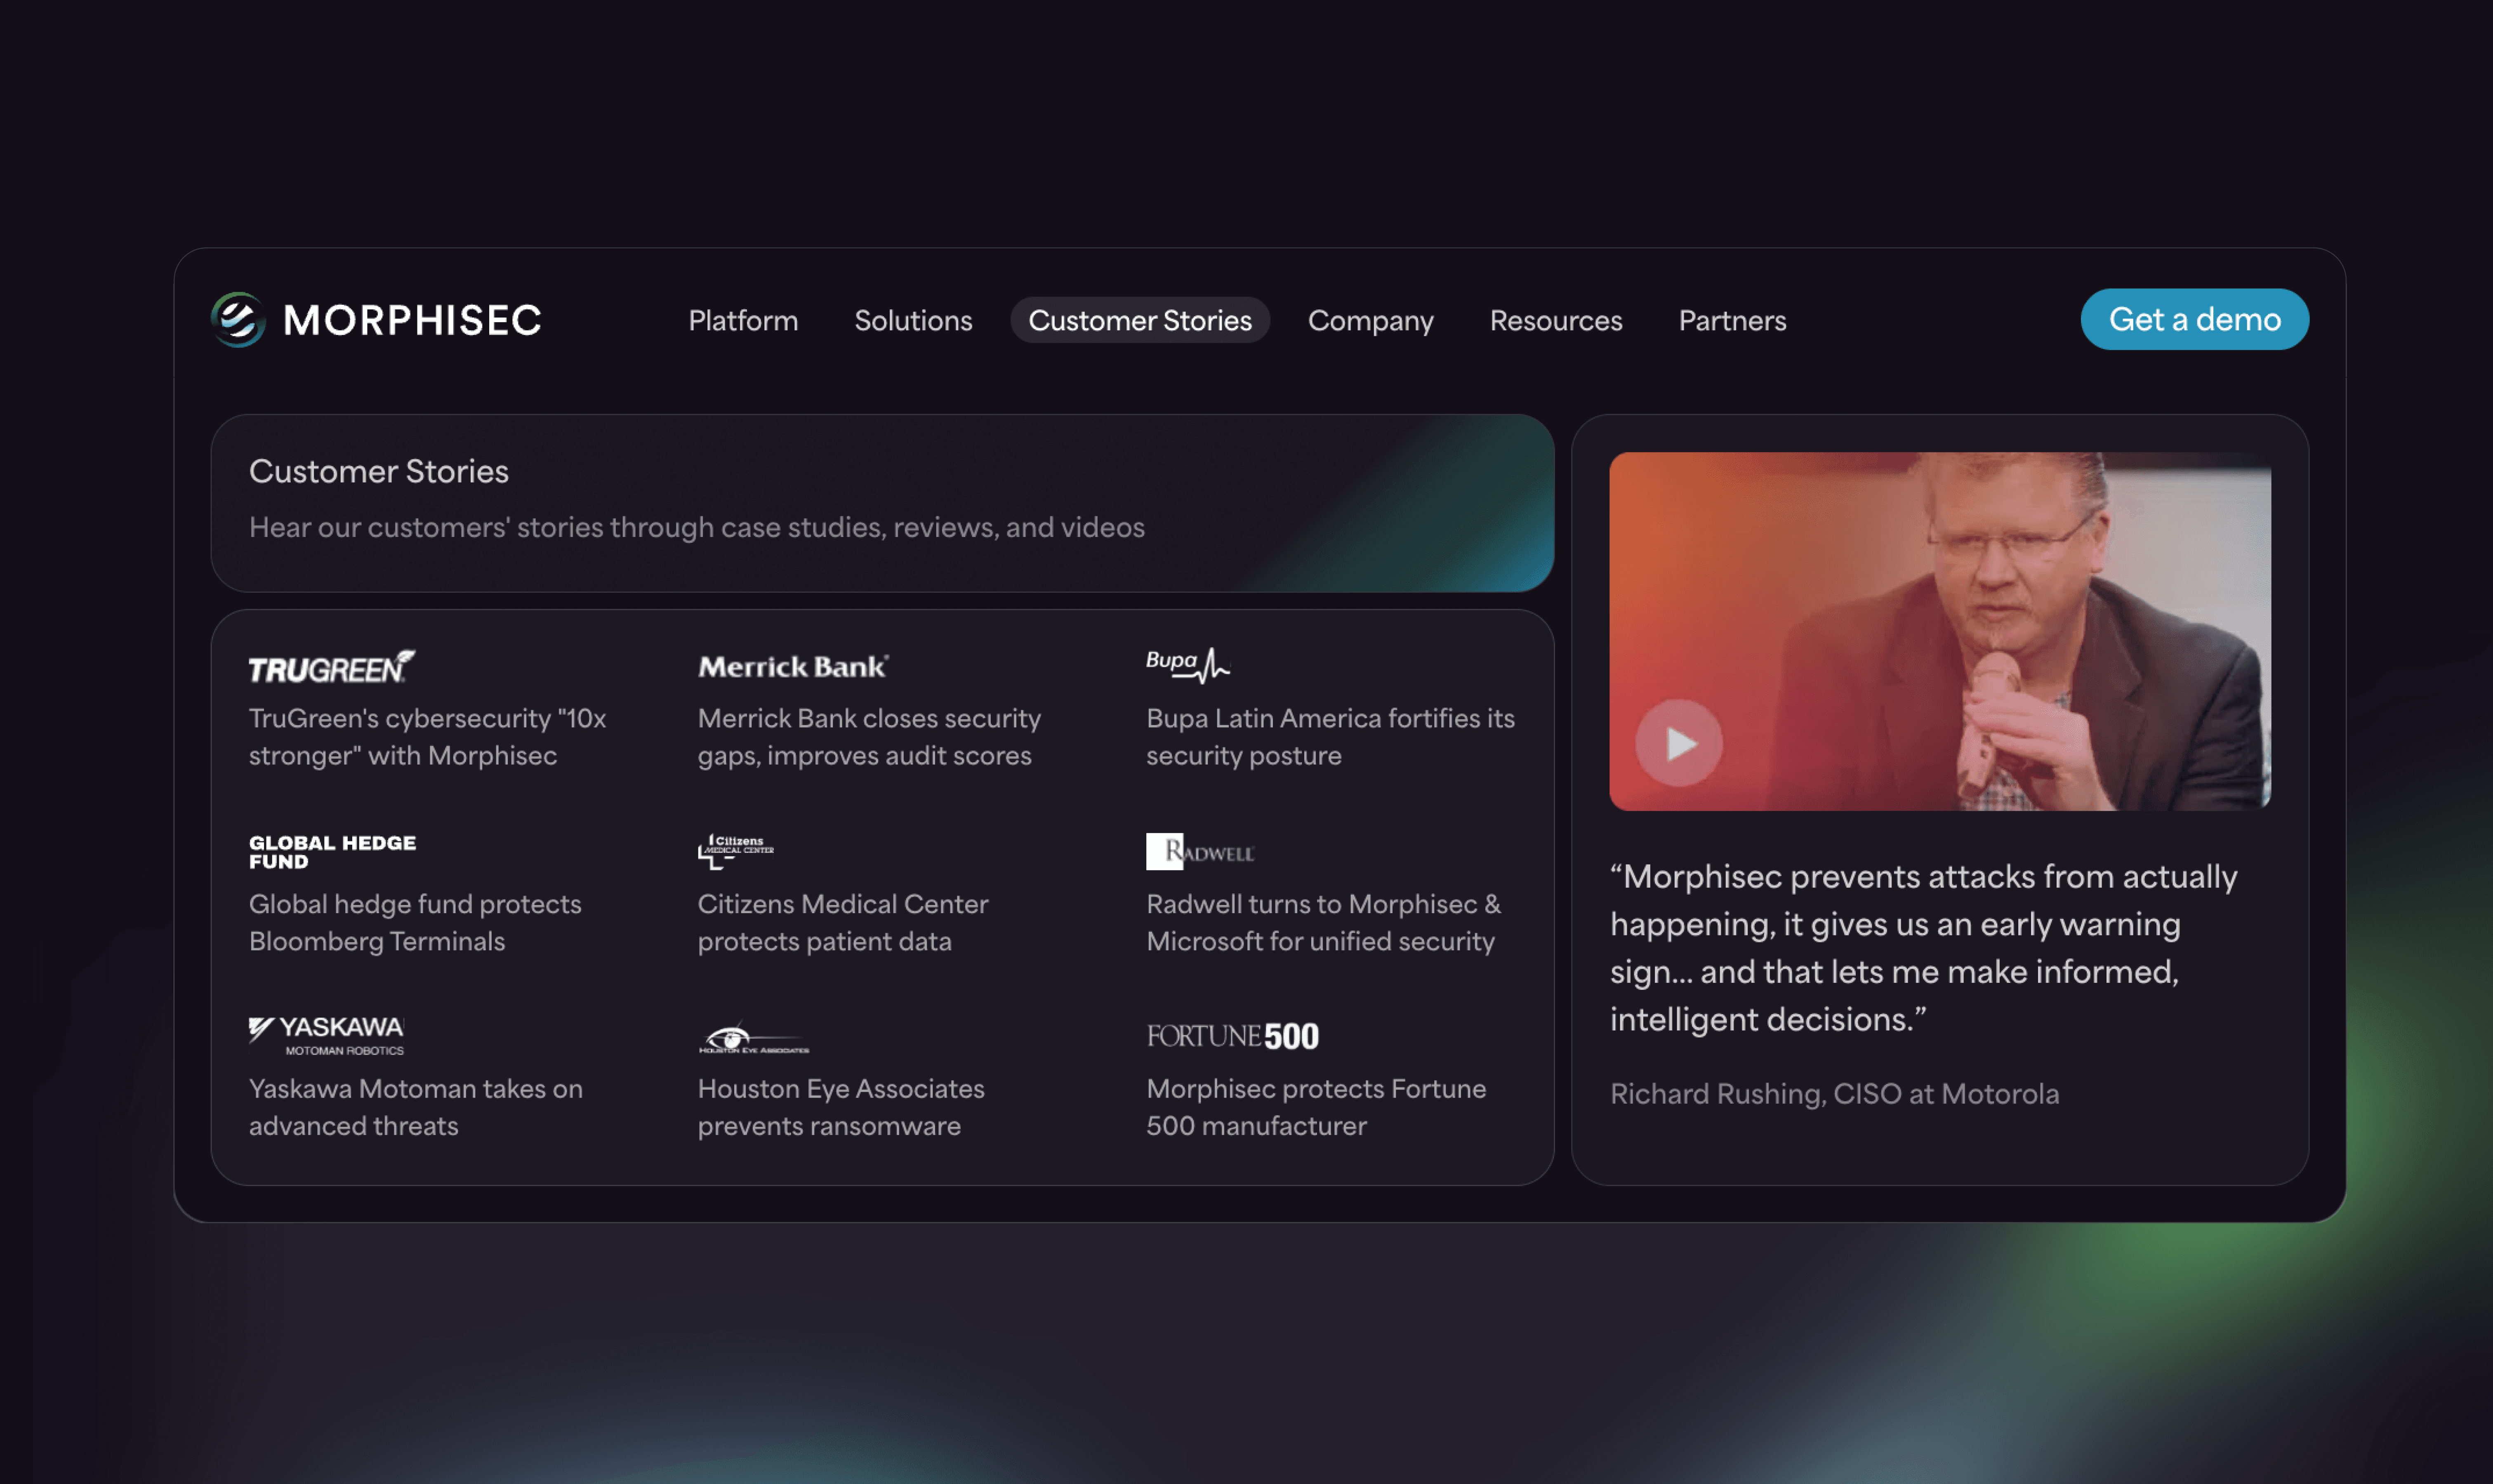Select the Customer Stories nav item

(1140, 320)
